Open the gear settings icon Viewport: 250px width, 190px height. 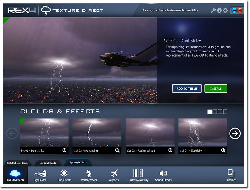[x=225, y=11]
